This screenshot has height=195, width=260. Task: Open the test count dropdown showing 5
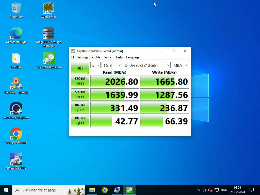(x=95, y=65)
